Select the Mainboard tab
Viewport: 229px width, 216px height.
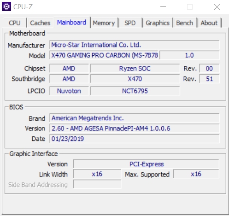[x=71, y=23]
